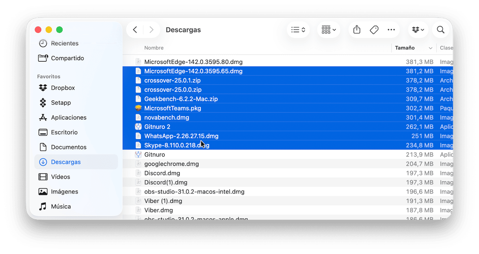
Task: Click the googlechrome.dmg file icon
Action: (138, 164)
